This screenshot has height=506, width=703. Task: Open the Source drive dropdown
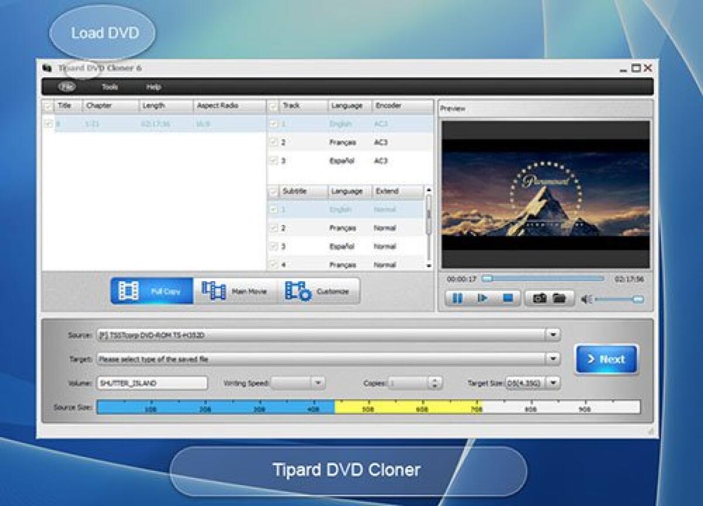552,335
